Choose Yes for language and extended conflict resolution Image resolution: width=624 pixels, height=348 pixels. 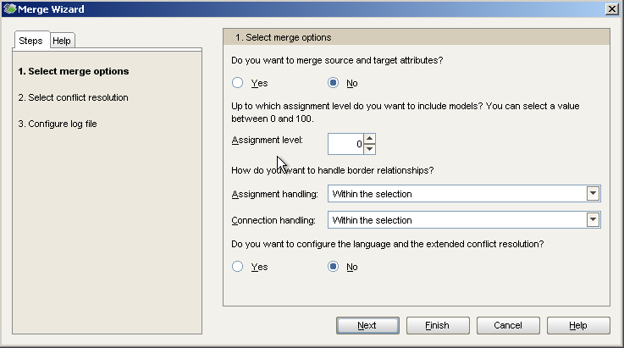[238, 267]
